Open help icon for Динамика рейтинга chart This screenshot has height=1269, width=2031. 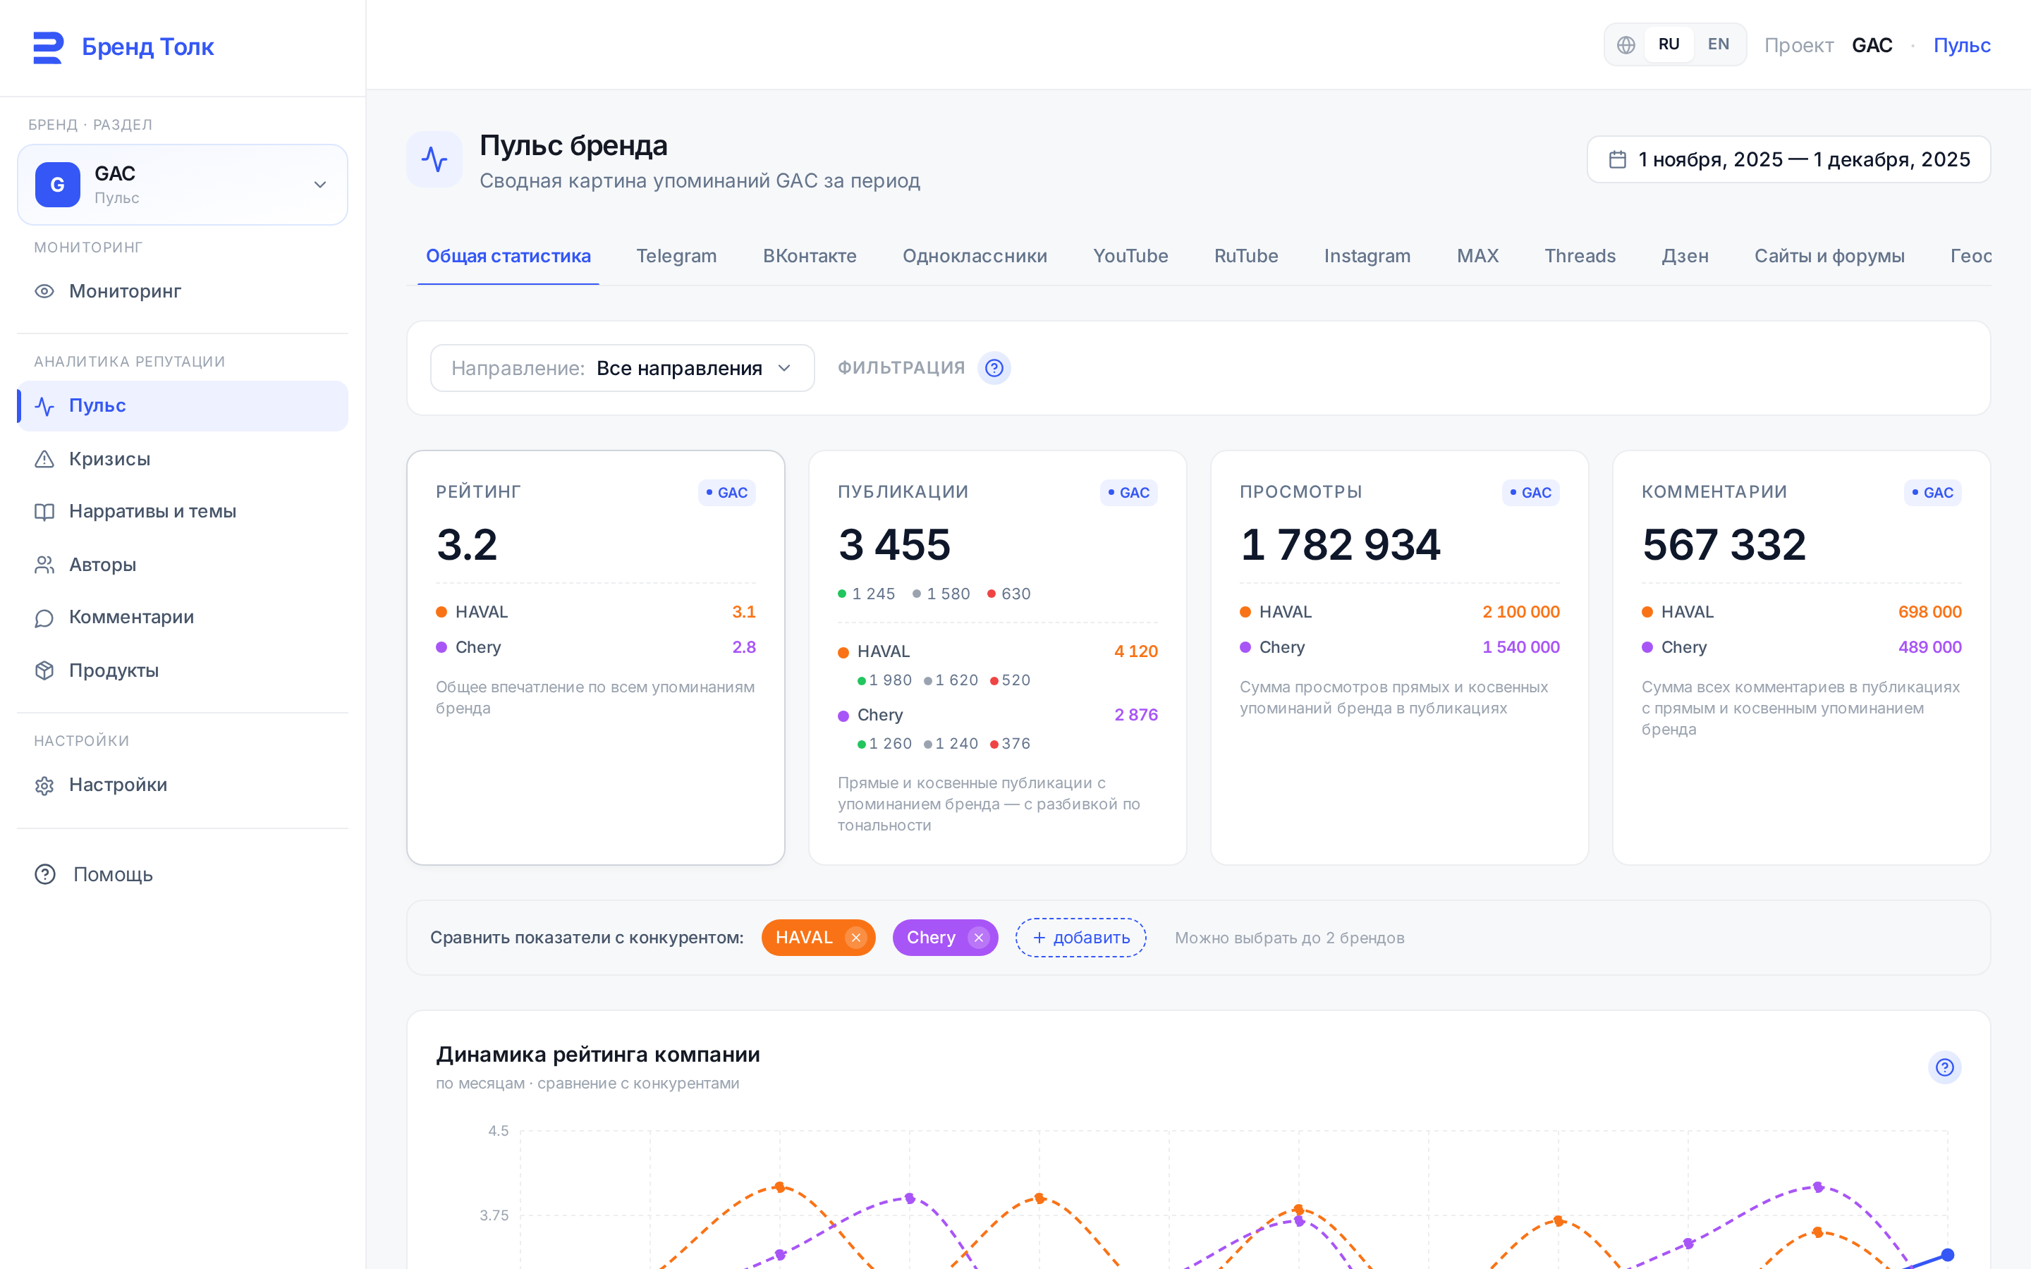tap(1944, 1067)
